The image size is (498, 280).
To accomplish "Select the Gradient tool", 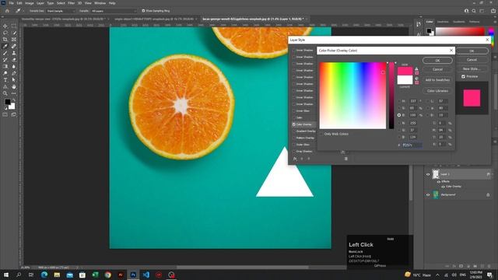I will point(5,66).
